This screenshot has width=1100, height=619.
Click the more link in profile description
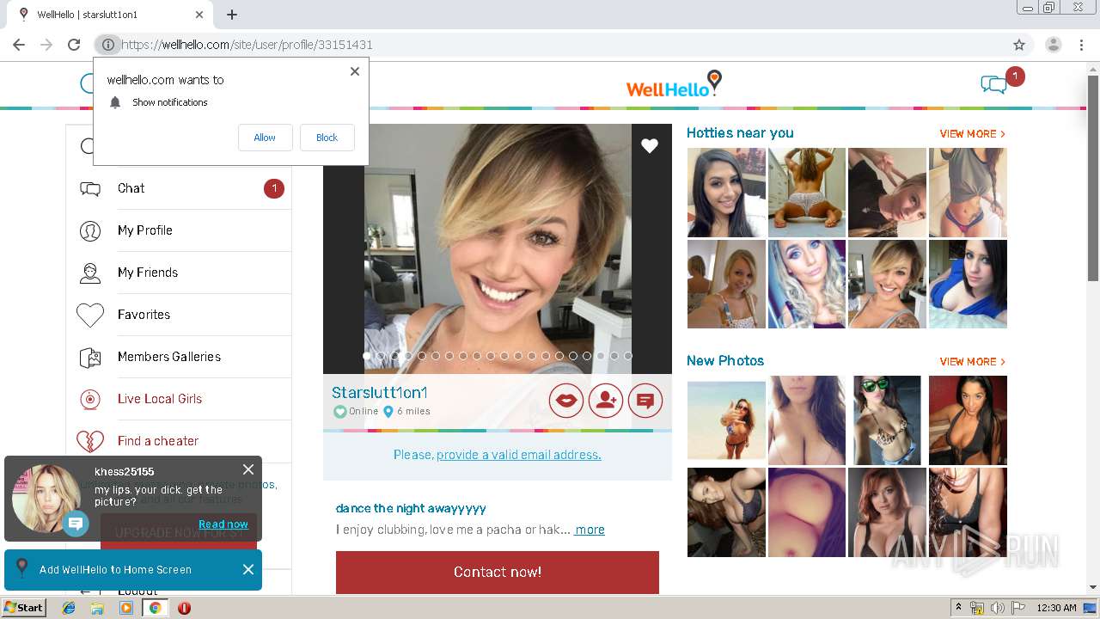click(x=590, y=530)
